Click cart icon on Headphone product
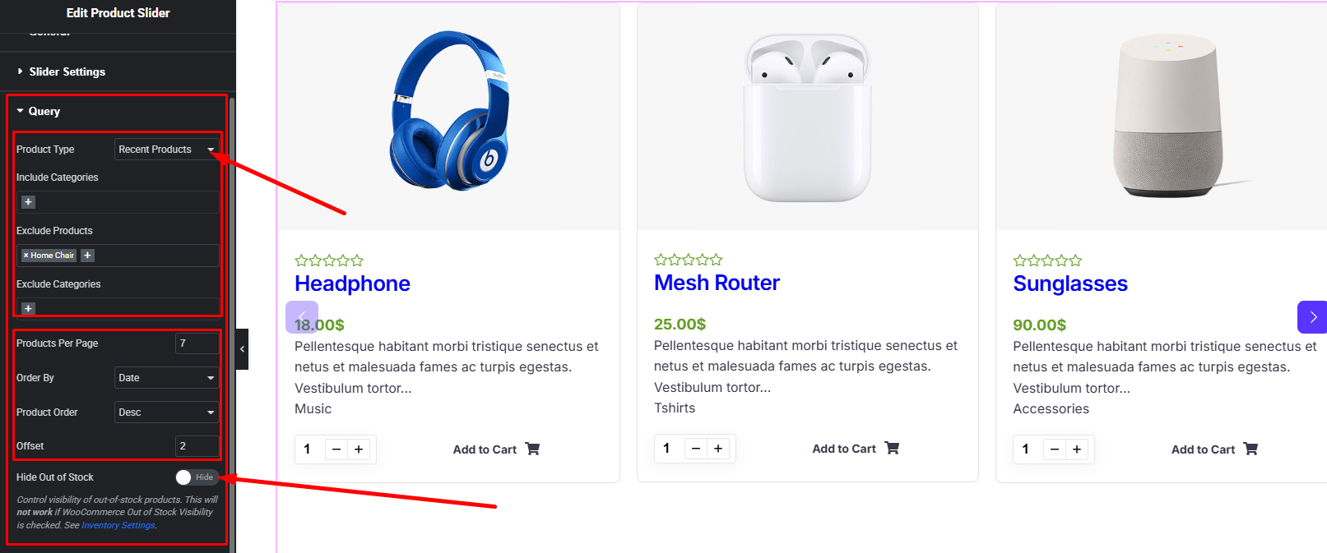1327x553 pixels. coord(532,449)
